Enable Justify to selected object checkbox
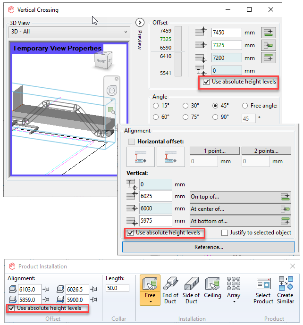This screenshot has height=325, width=303. (x=225, y=233)
